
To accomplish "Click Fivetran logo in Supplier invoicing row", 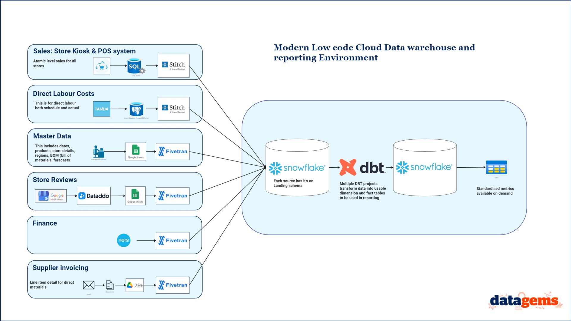I will point(173,285).
